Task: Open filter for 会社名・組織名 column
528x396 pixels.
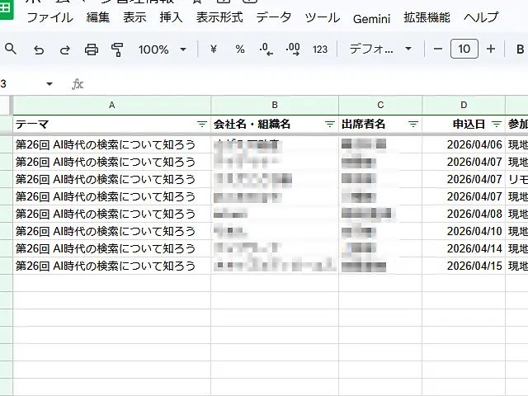Action: [x=329, y=125]
